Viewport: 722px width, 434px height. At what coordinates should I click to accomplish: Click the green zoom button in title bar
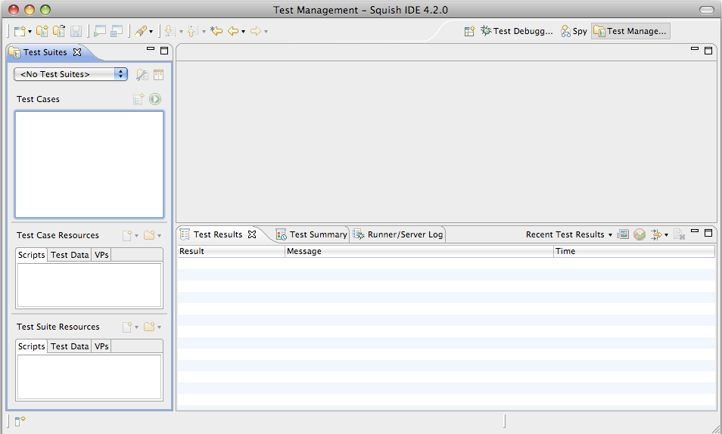[x=45, y=10]
